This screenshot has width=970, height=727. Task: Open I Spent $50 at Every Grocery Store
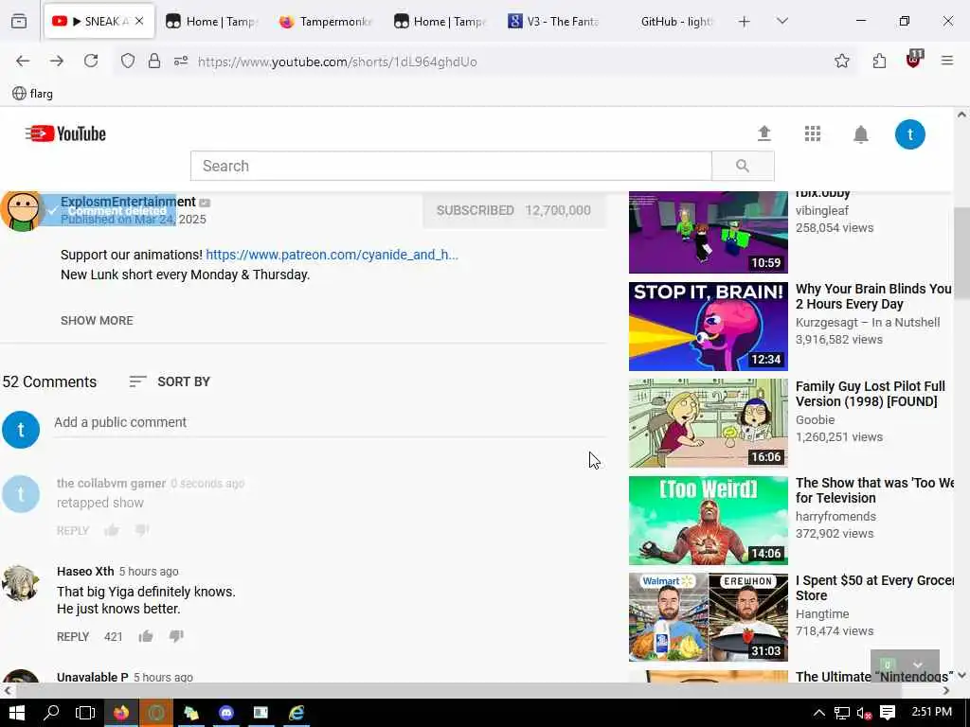click(x=874, y=588)
